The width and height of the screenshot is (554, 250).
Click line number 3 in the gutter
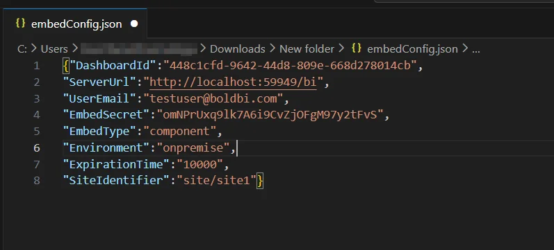(x=37, y=98)
